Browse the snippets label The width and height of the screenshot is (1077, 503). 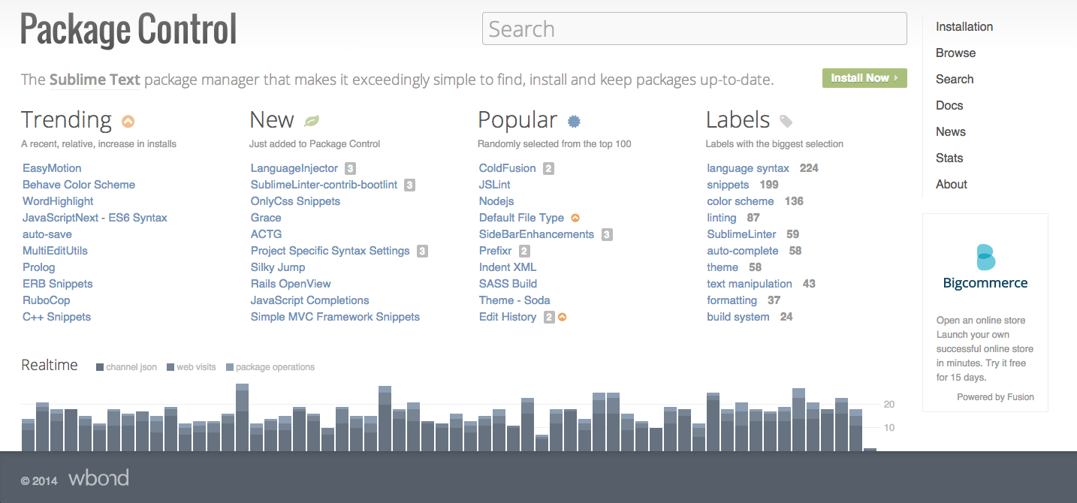(x=728, y=185)
